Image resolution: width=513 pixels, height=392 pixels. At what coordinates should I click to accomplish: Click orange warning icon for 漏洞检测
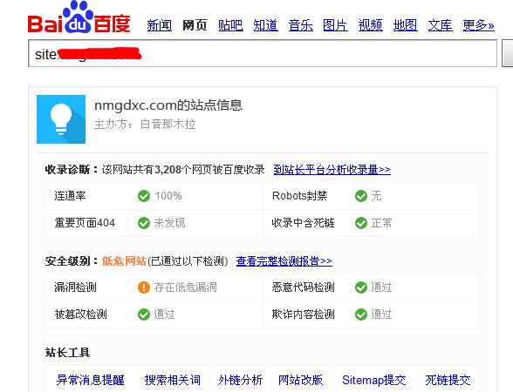pyautogui.click(x=144, y=287)
